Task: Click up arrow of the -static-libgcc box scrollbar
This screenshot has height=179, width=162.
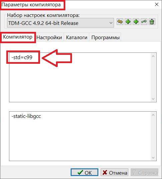Action: point(153,115)
